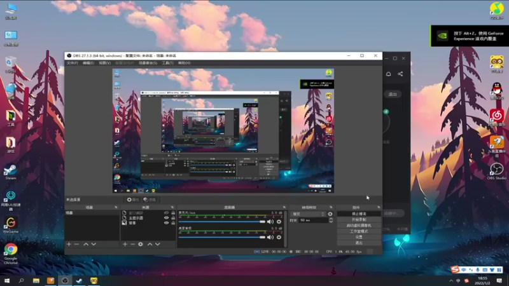Decrease transition duration with down arrow

pyautogui.click(x=331, y=221)
